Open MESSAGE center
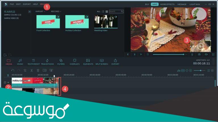The image size is (218, 122). click(182, 4)
